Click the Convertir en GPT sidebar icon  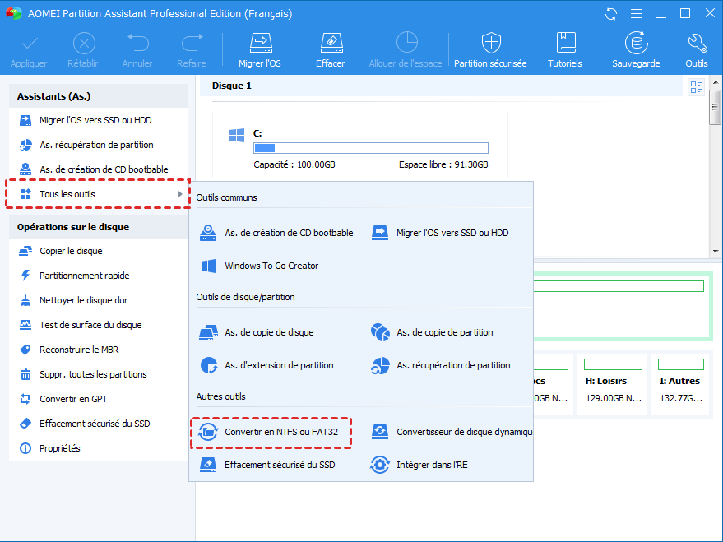point(25,399)
